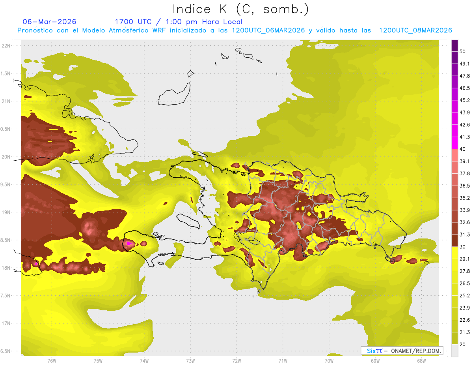This screenshot has width=473, height=366.
Task: Click the "17N" latitude label
Action: 6,323
